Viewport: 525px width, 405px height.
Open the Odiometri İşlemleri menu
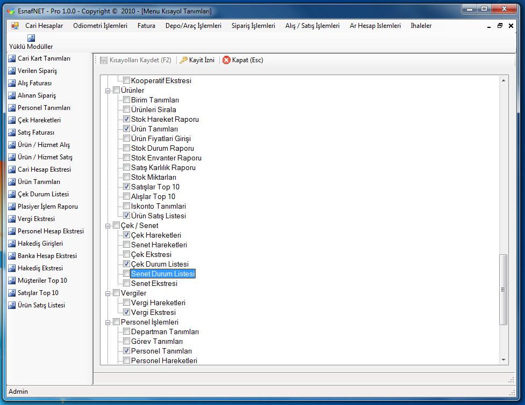100,26
